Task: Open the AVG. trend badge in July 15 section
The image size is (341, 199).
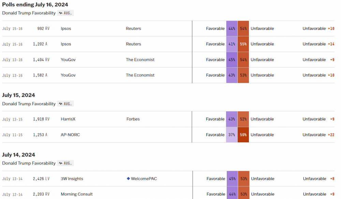Action: point(65,104)
